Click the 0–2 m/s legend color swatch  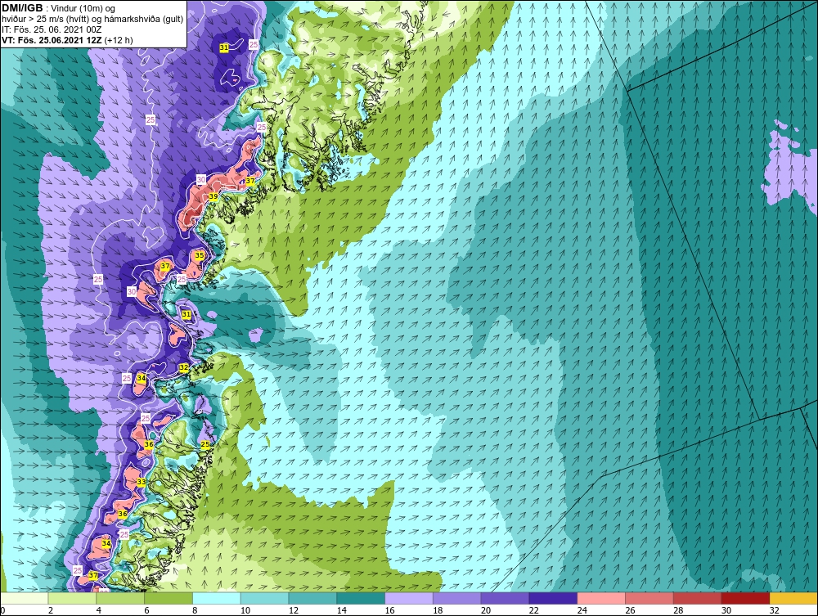(x=25, y=598)
